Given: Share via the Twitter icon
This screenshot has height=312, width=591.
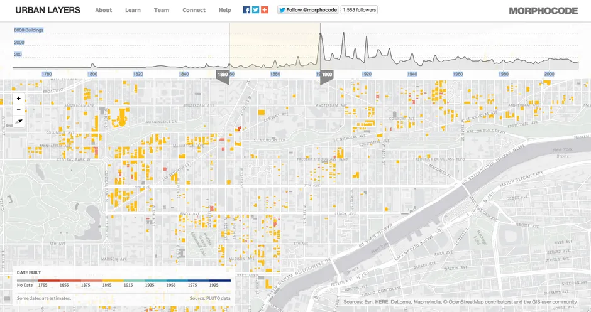Looking at the screenshot, I should (x=255, y=10).
